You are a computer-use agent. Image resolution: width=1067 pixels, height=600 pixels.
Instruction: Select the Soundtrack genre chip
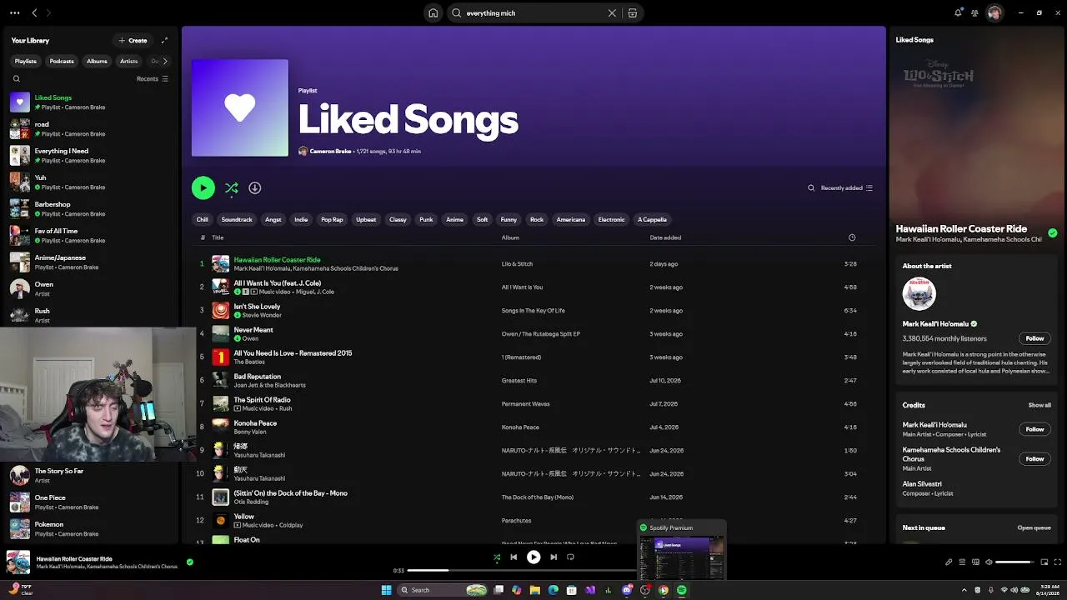coord(237,219)
